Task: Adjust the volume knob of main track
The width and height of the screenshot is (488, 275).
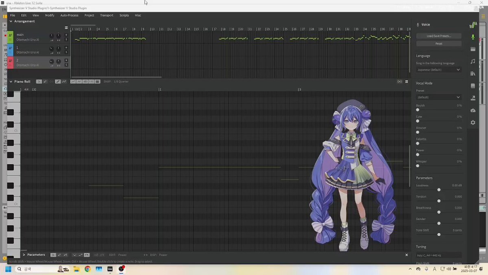Action: (x=51, y=36)
